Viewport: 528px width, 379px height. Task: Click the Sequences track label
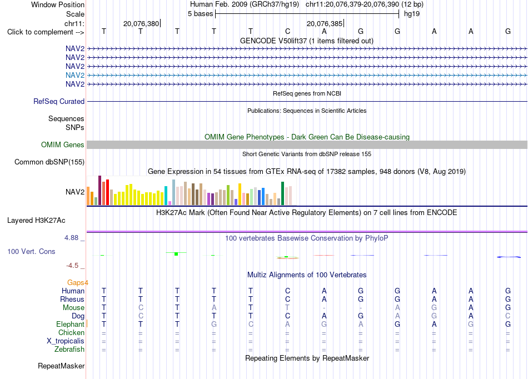pos(66,118)
